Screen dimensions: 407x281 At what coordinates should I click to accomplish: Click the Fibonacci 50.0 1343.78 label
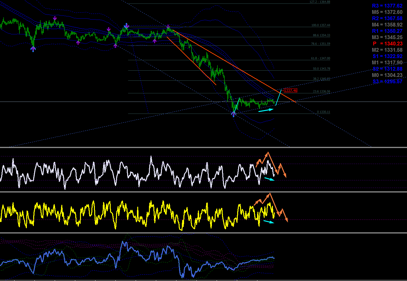(x=321, y=69)
